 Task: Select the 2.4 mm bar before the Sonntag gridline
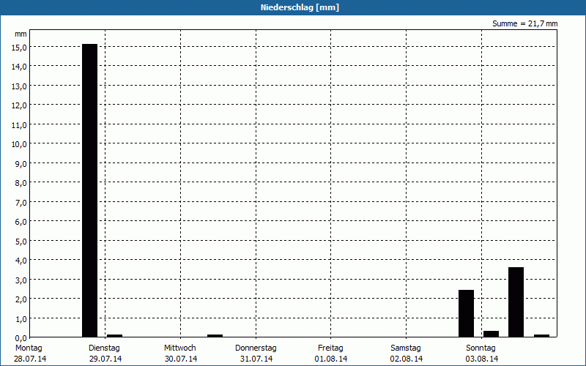pyautogui.click(x=466, y=314)
